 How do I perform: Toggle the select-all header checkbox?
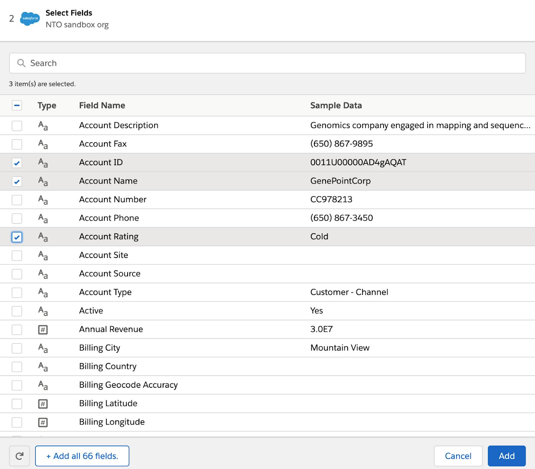pyautogui.click(x=17, y=106)
